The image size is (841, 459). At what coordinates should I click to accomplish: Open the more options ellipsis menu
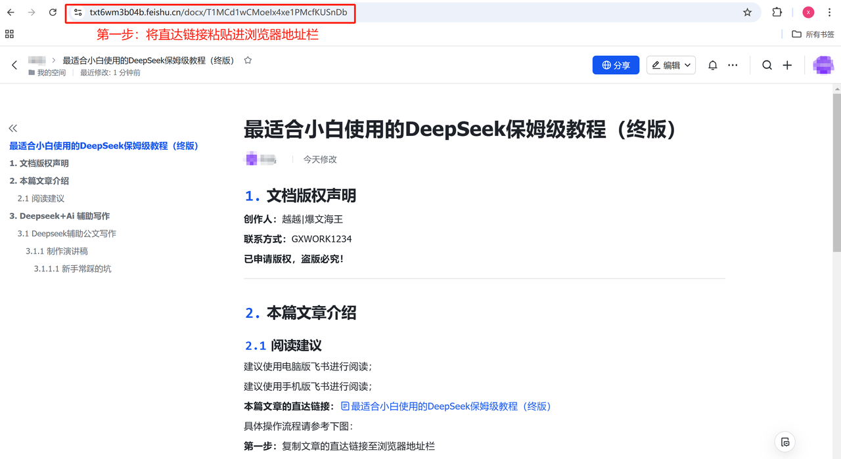click(x=733, y=65)
